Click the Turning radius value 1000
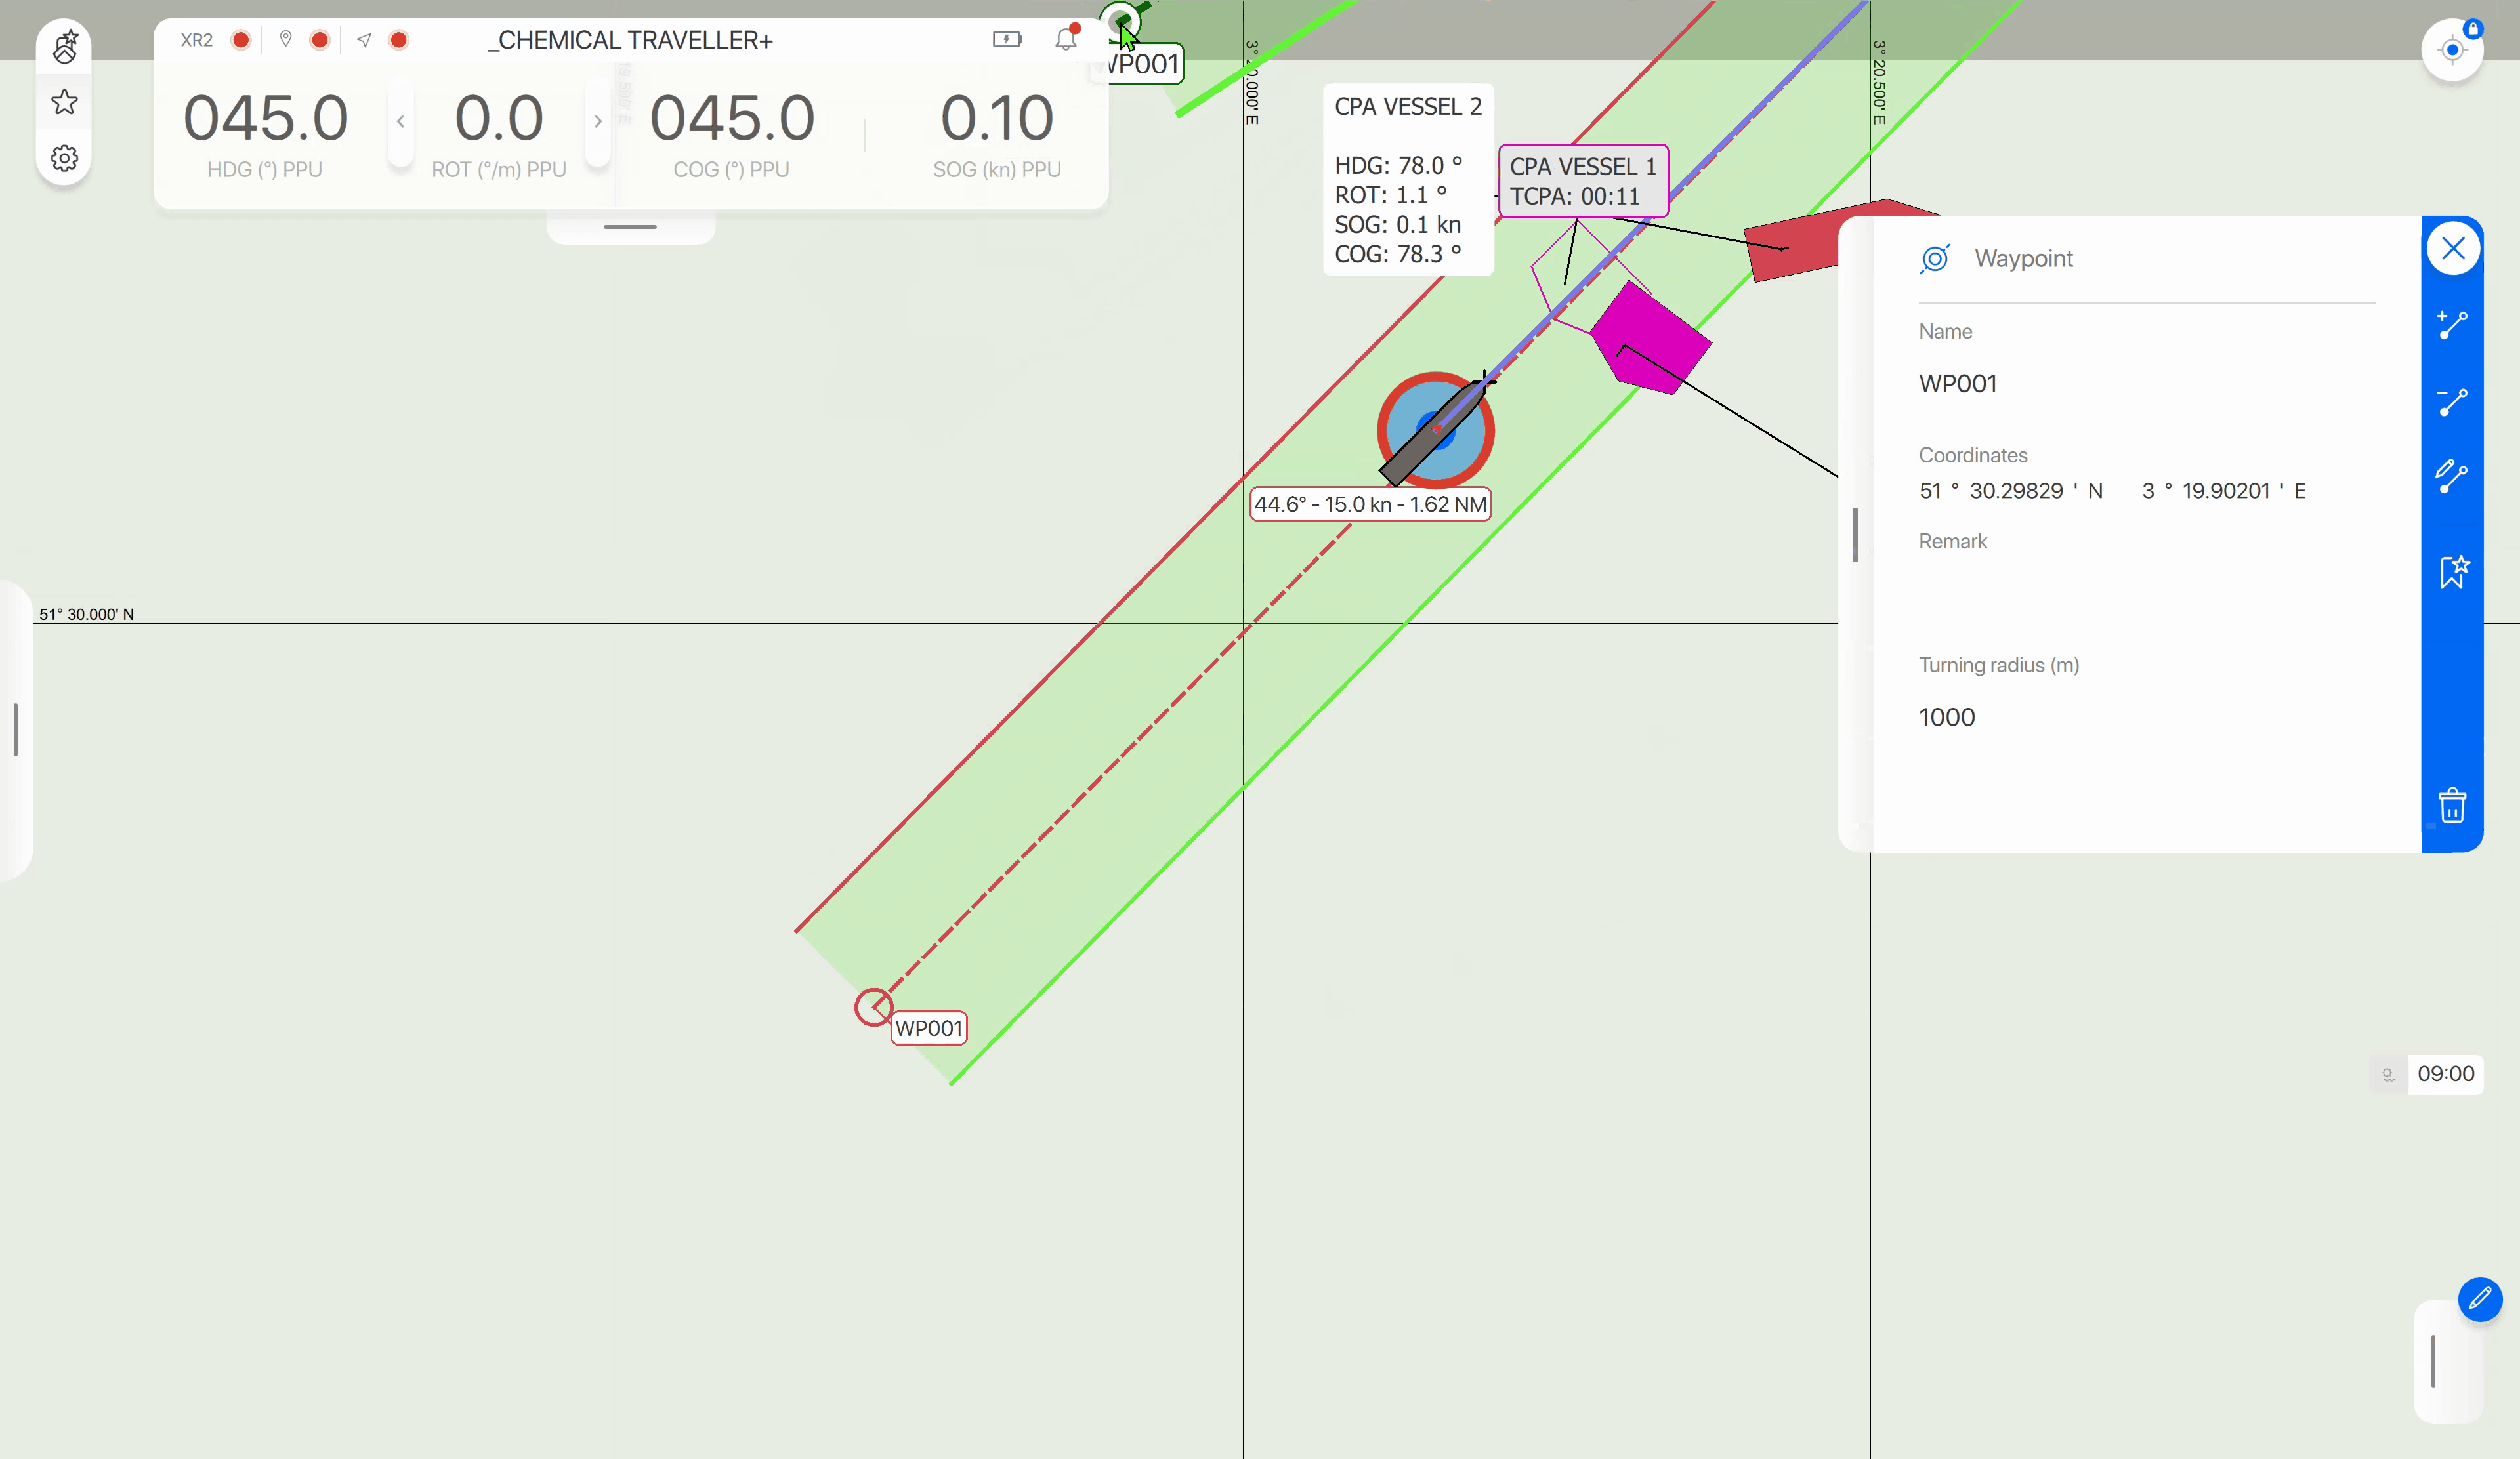 (x=1946, y=716)
